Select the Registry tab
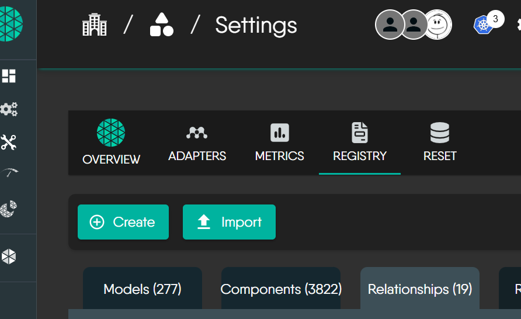The image size is (521, 319). pyautogui.click(x=359, y=143)
